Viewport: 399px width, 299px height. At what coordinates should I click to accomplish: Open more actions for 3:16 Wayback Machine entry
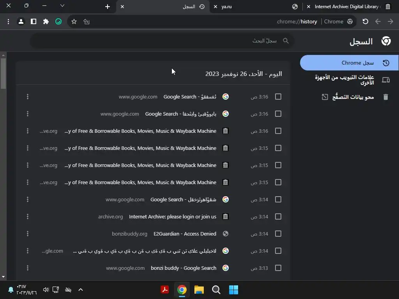(28, 131)
